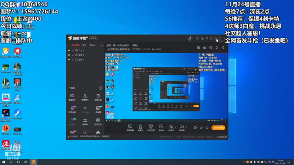Select the 文本 1 source row

(x=85, y=51)
